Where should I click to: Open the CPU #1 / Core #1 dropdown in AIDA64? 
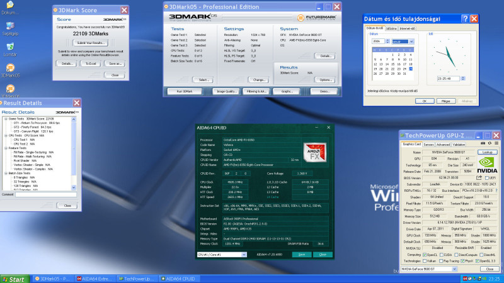(244, 255)
